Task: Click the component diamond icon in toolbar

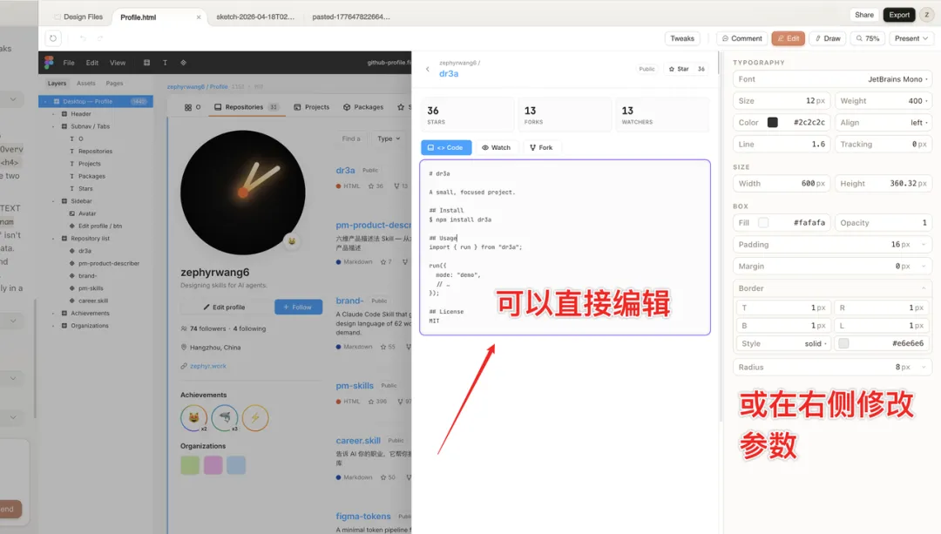Action: pos(183,63)
